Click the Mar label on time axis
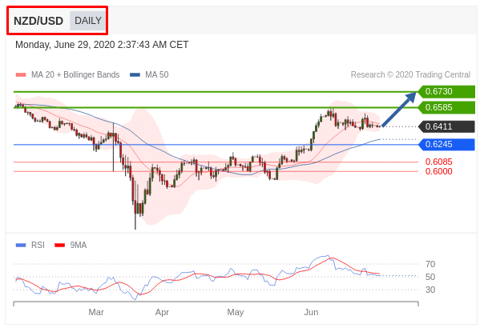The width and height of the screenshot is (480, 332). [96, 312]
